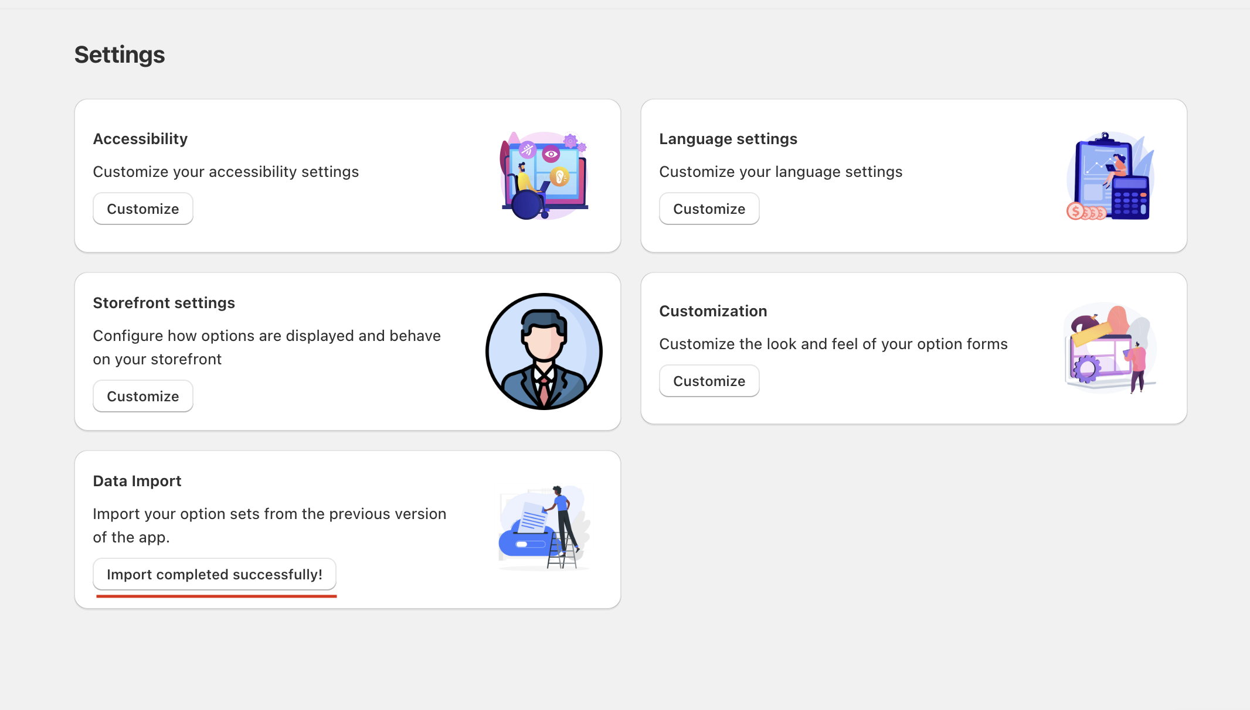This screenshot has width=1250, height=710.
Task: Select the Data Import heading
Action: [x=137, y=481]
